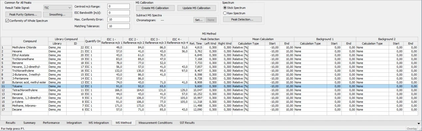The width and height of the screenshot is (422, 131).
Task: Open the Performance tab
Action: (x=51, y=123)
